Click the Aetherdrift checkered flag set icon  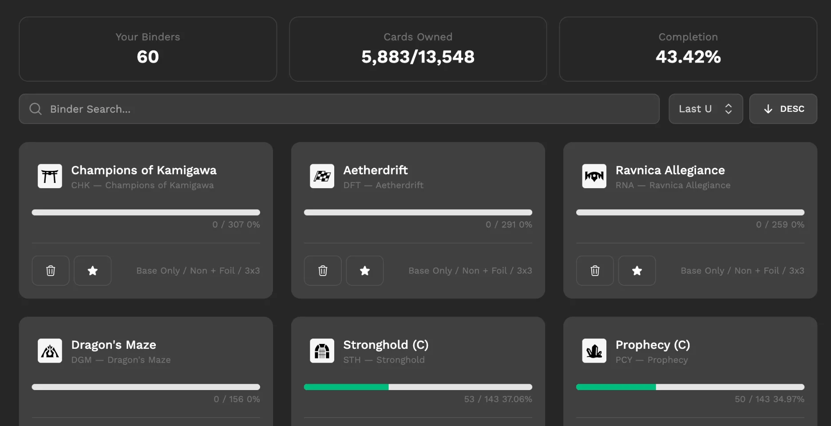[322, 176]
